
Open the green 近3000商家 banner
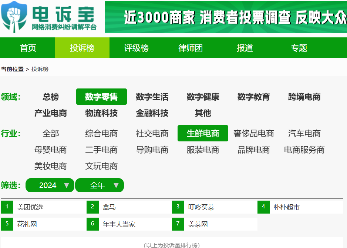[x=226, y=17]
